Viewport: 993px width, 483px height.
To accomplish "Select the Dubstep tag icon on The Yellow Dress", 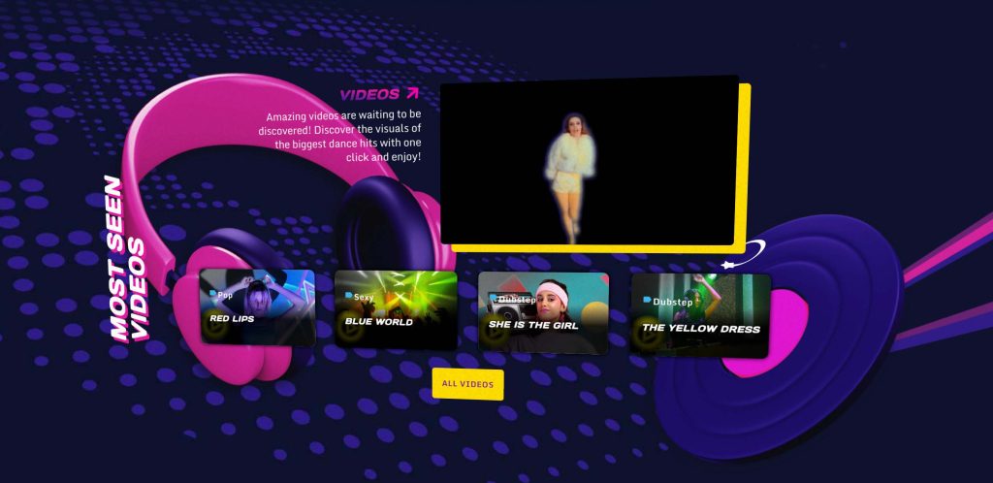I will (x=647, y=301).
